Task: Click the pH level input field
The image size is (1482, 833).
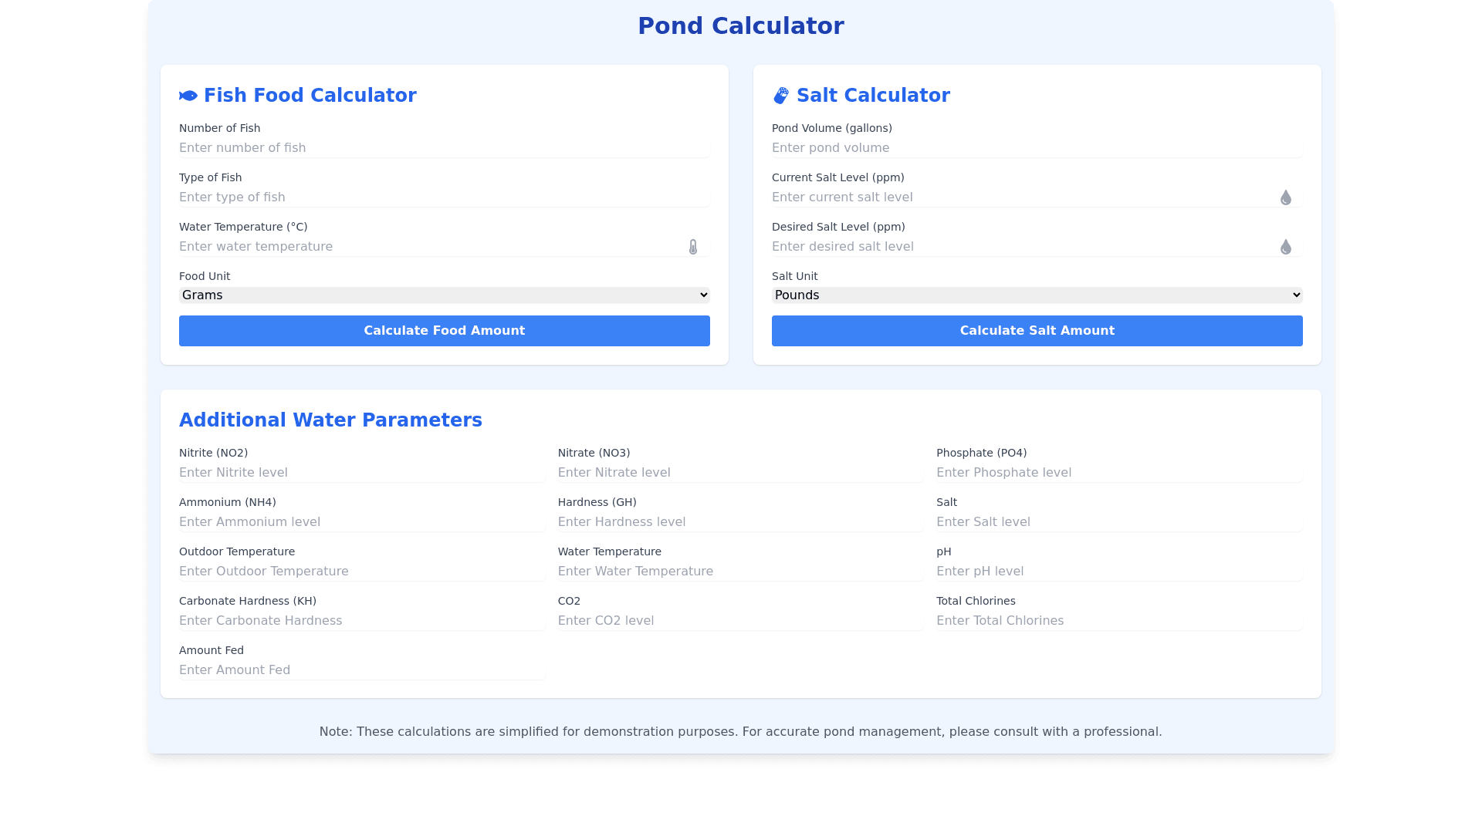Action: pyautogui.click(x=1118, y=572)
